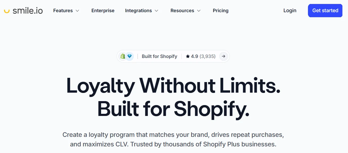Click the Login link
348x153 pixels.
(x=290, y=11)
